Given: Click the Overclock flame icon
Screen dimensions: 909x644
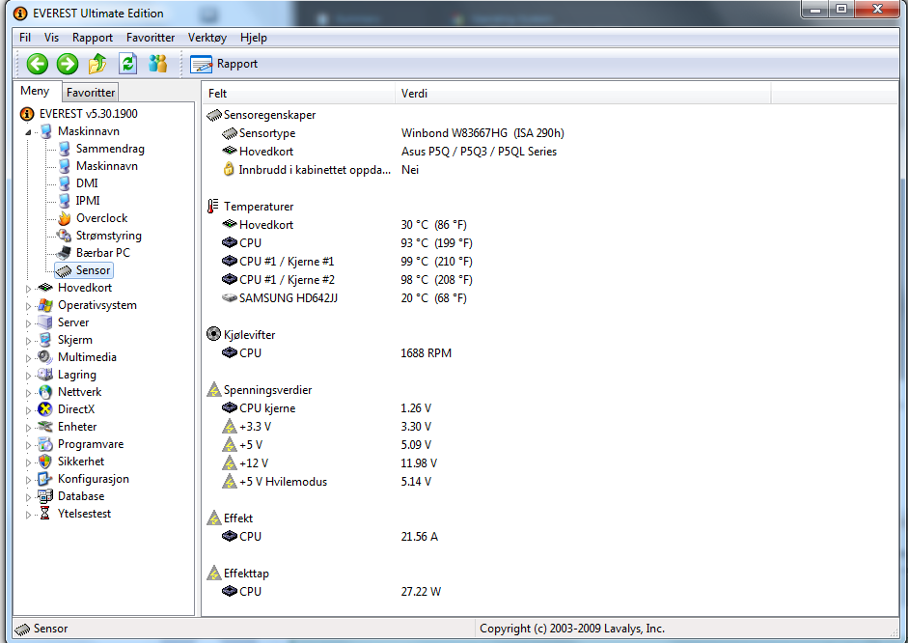Looking at the screenshot, I should [64, 218].
